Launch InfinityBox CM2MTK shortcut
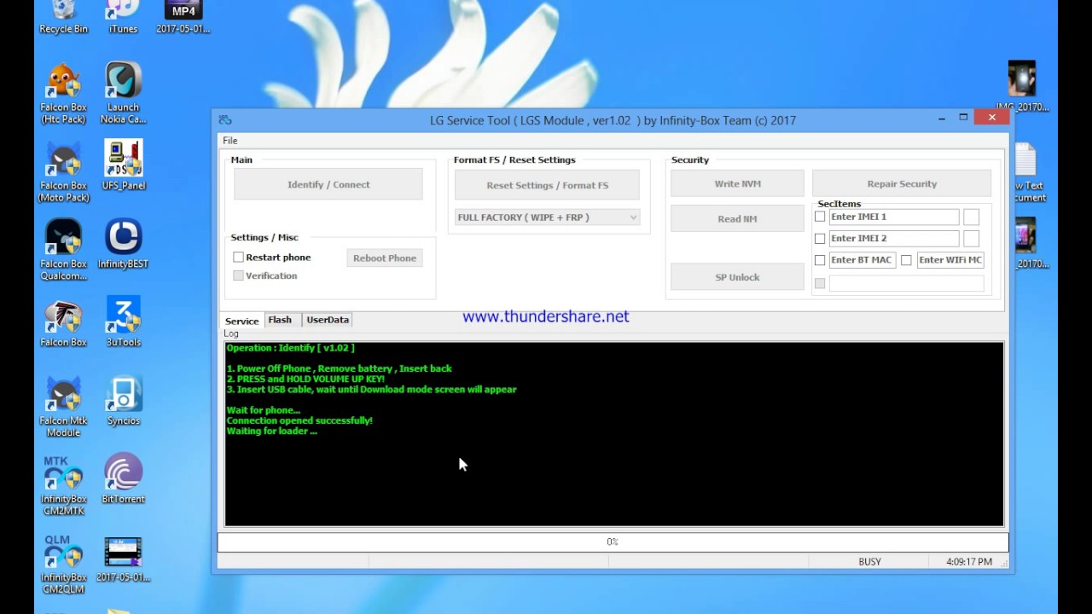Screen dimensions: 1092x614 (63, 485)
